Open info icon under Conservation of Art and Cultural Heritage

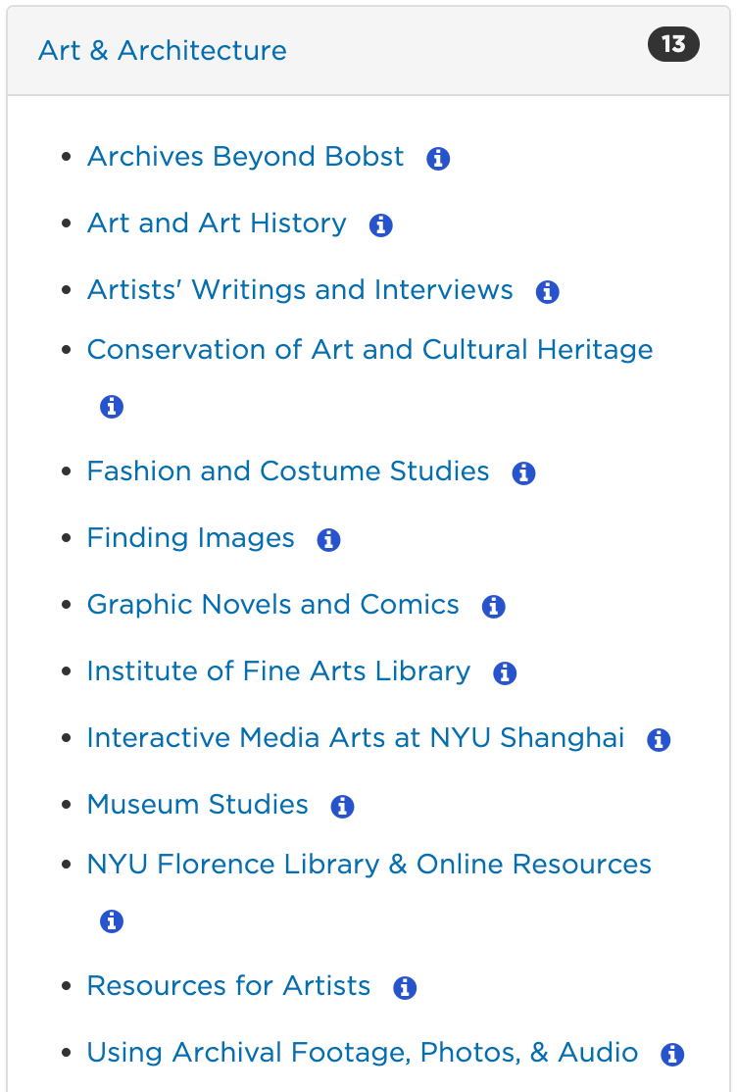click(x=112, y=407)
